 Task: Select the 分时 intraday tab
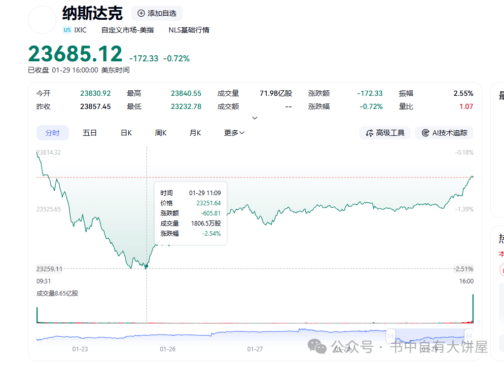[52, 132]
